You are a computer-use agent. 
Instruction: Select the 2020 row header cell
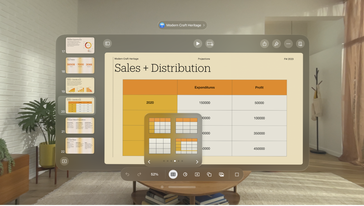(150, 102)
